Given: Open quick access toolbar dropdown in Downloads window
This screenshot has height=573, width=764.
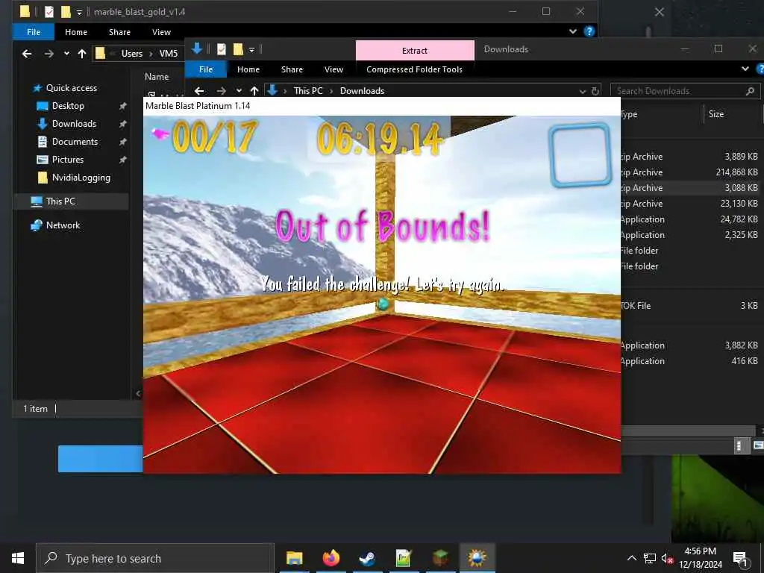Looking at the screenshot, I should pyautogui.click(x=252, y=50).
